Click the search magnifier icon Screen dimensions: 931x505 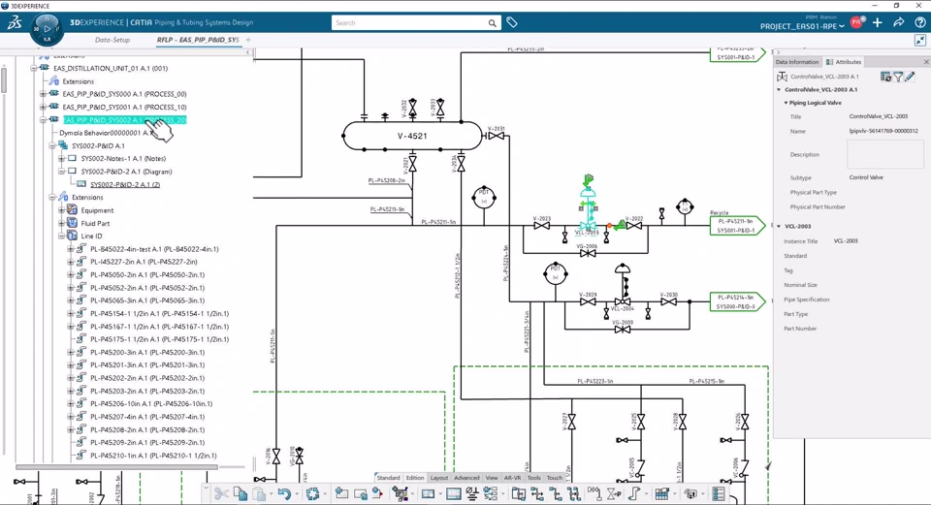coord(493,23)
